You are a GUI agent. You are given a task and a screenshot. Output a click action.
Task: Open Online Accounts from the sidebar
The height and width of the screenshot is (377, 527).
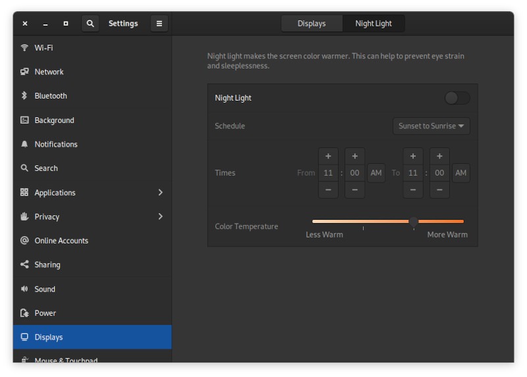pyautogui.click(x=61, y=241)
